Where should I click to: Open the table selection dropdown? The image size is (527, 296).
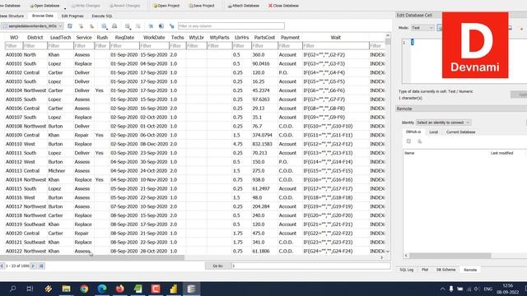pos(32,25)
